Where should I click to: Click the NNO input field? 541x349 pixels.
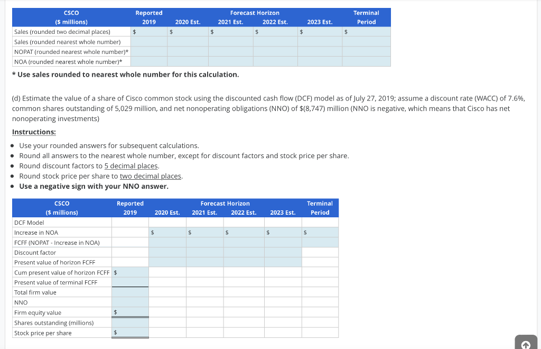tap(130, 302)
